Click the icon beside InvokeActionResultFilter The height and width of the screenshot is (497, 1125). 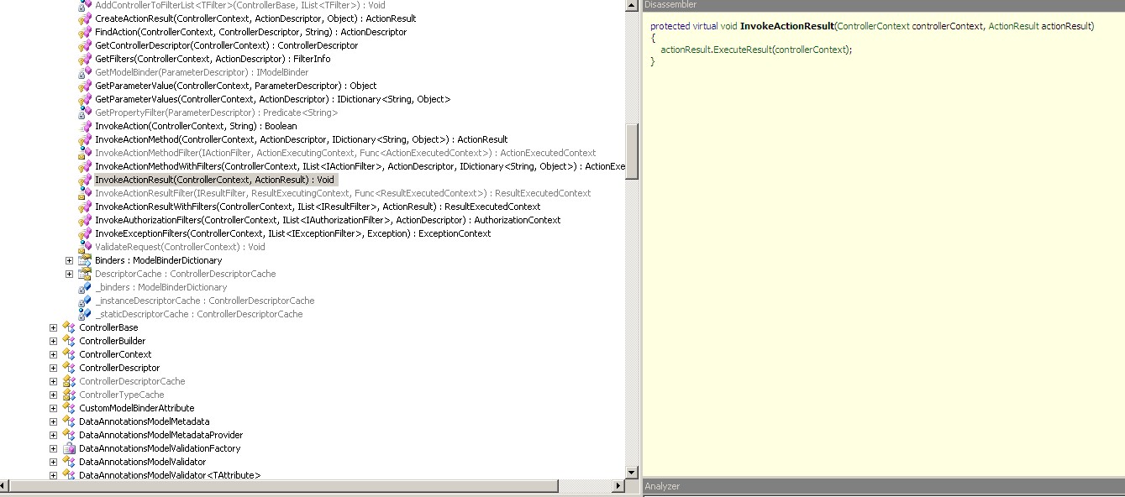pyautogui.click(x=84, y=193)
